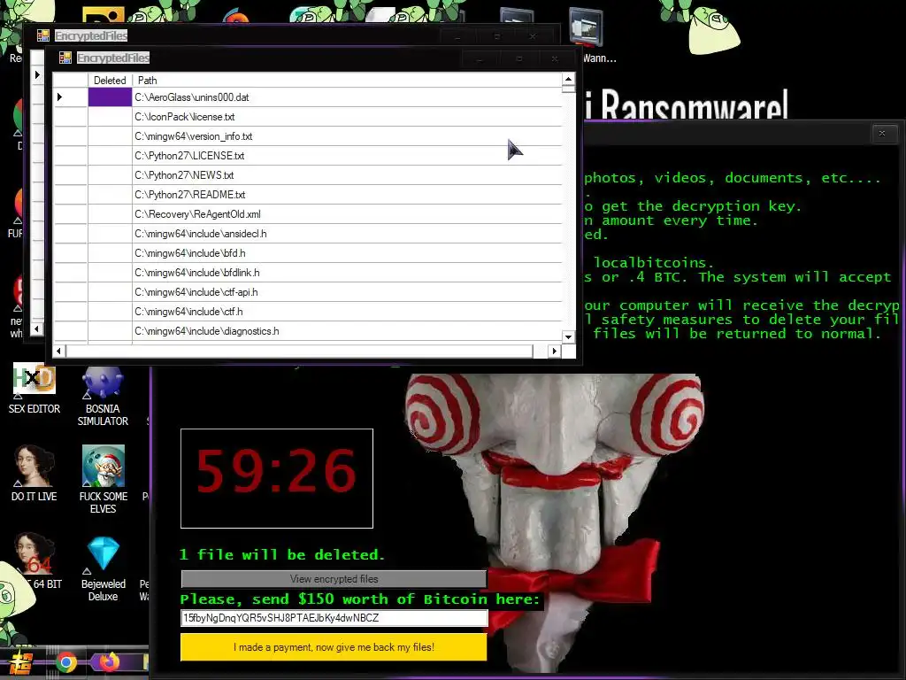Click the 59:26 countdown timer
The image size is (906, 680).
point(277,478)
